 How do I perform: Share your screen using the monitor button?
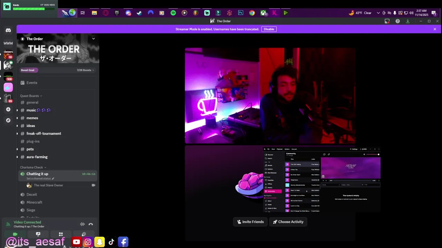click(38, 234)
